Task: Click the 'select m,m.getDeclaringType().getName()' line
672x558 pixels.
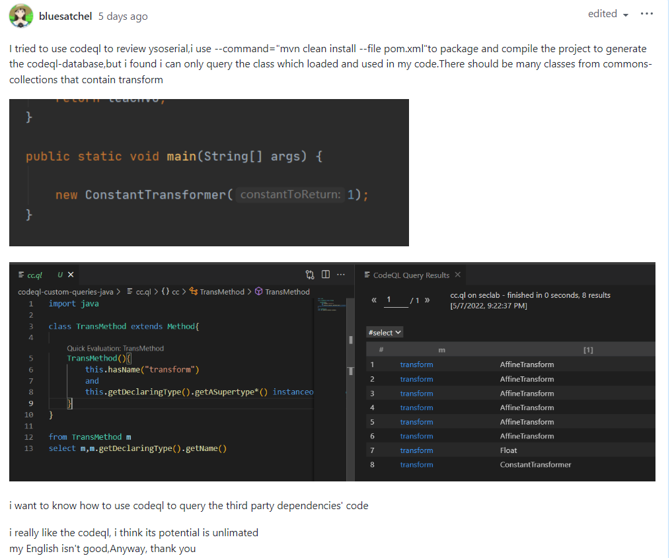Action: 137,448
